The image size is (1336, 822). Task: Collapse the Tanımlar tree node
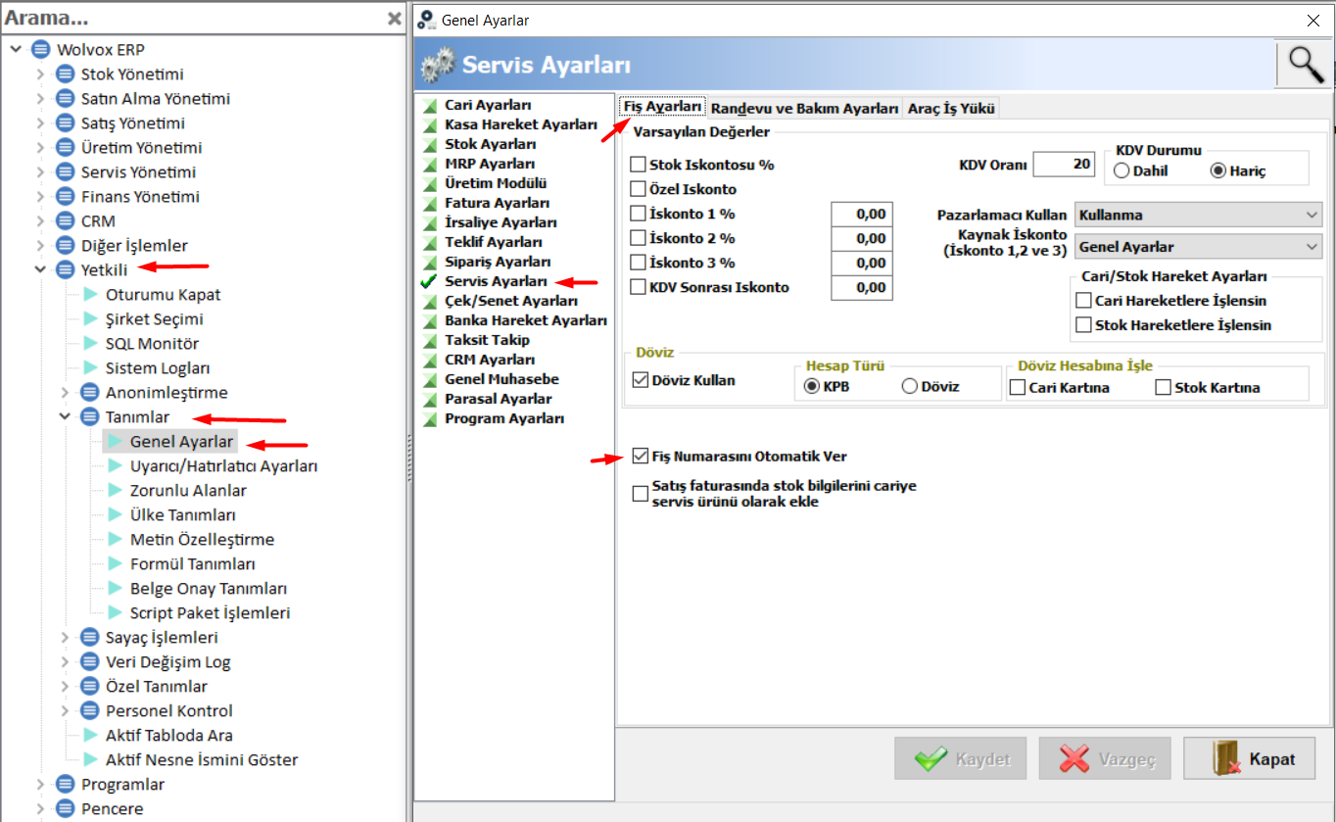(65, 416)
